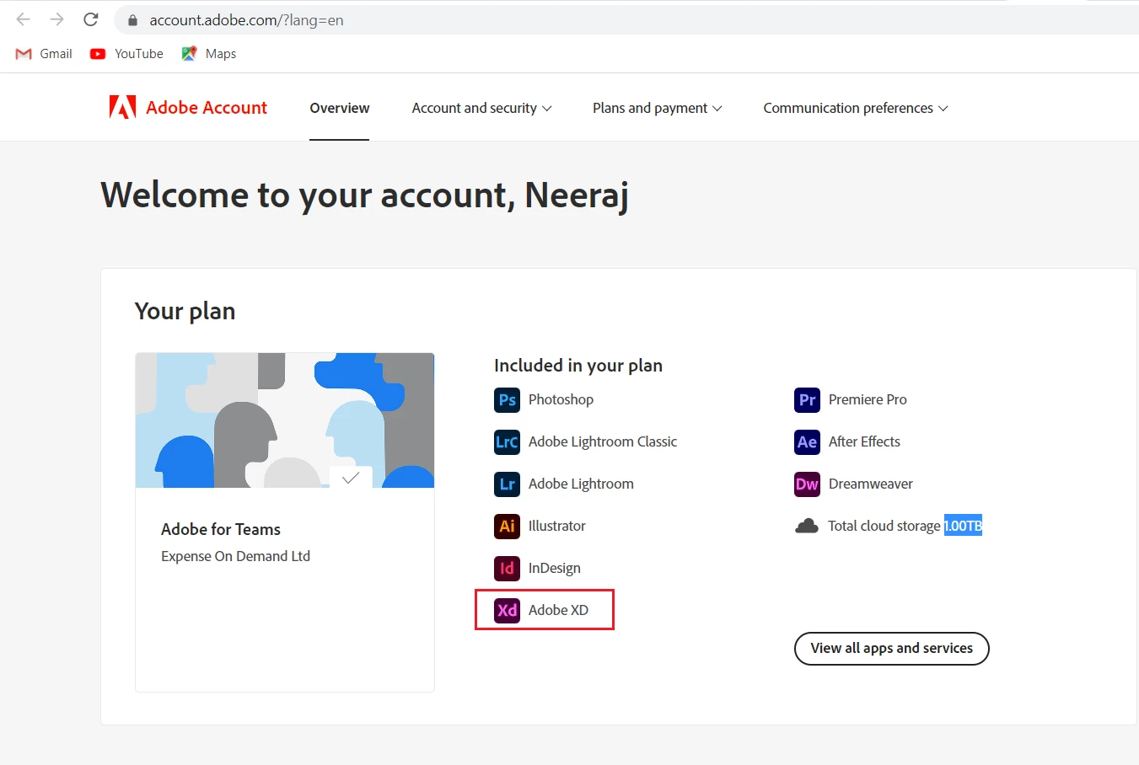This screenshot has width=1139, height=765.
Task: Click the Dreamweaver Dw icon
Action: 807,484
